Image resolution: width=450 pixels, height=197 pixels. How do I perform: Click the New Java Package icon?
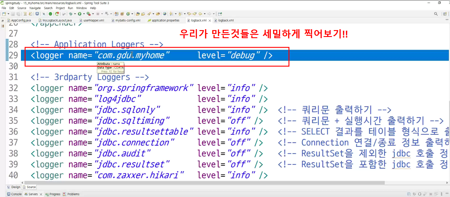(x=122, y=14)
